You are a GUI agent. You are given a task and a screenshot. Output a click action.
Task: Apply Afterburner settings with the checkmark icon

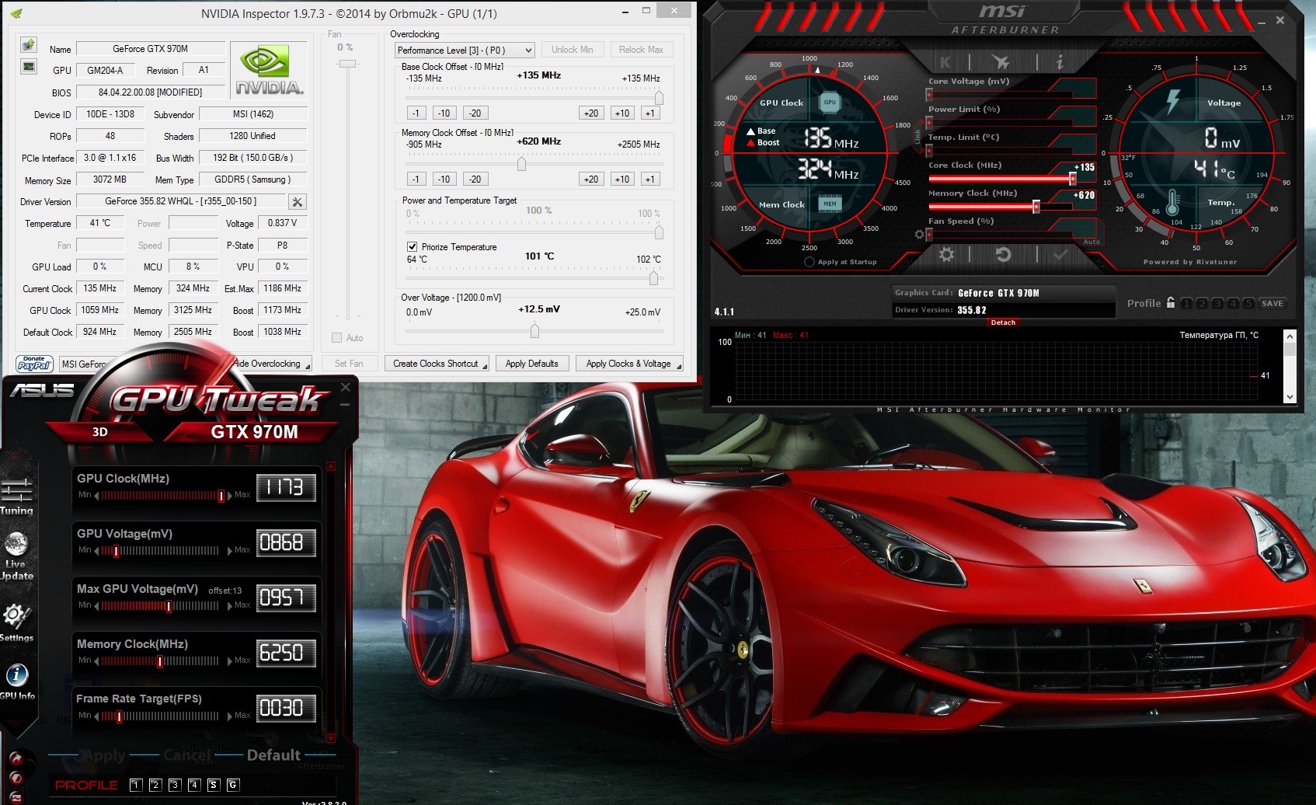point(1060,254)
